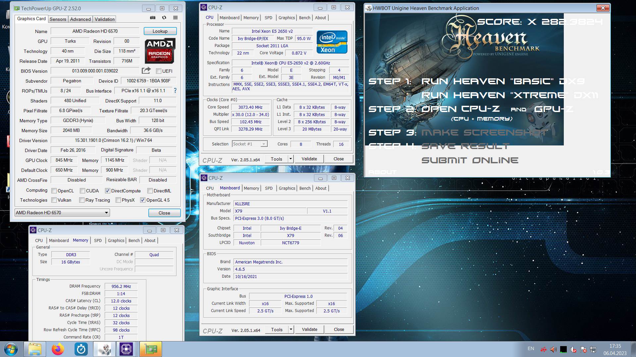Viewport: 636px width, 357px height.
Task: Click Tools in the CPU-Z Mainboard window
Action: (x=277, y=330)
